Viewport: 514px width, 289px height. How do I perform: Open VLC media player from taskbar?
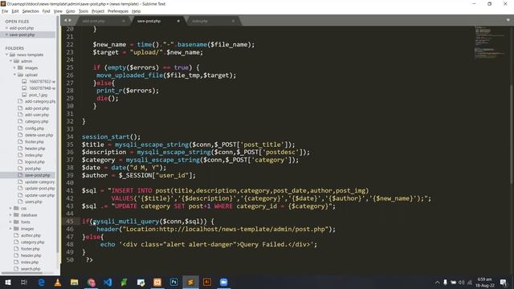(x=58, y=282)
